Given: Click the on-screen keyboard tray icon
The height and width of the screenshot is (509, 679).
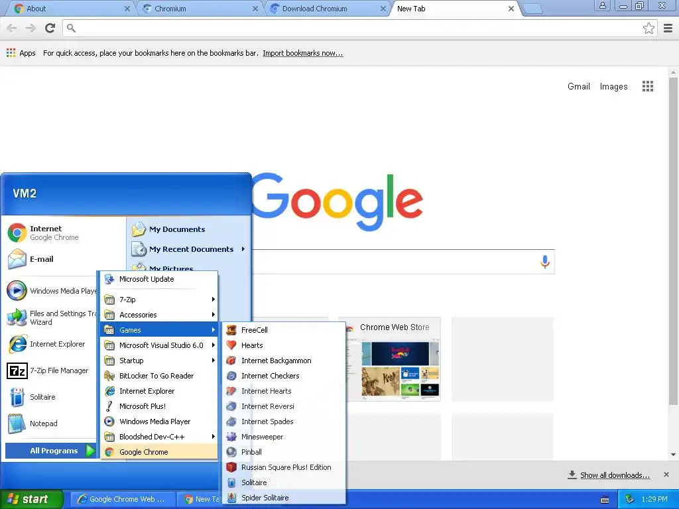Looking at the screenshot, I should 605,500.
